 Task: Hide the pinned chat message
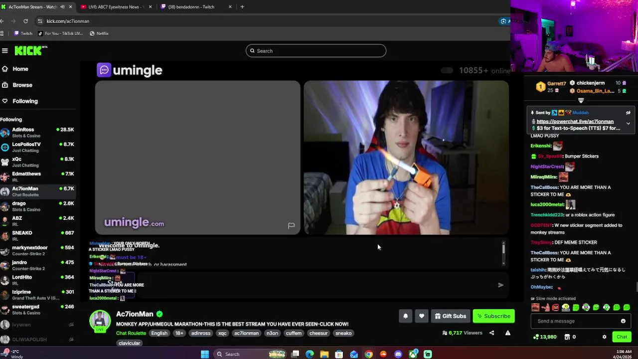(x=628, y=113)
